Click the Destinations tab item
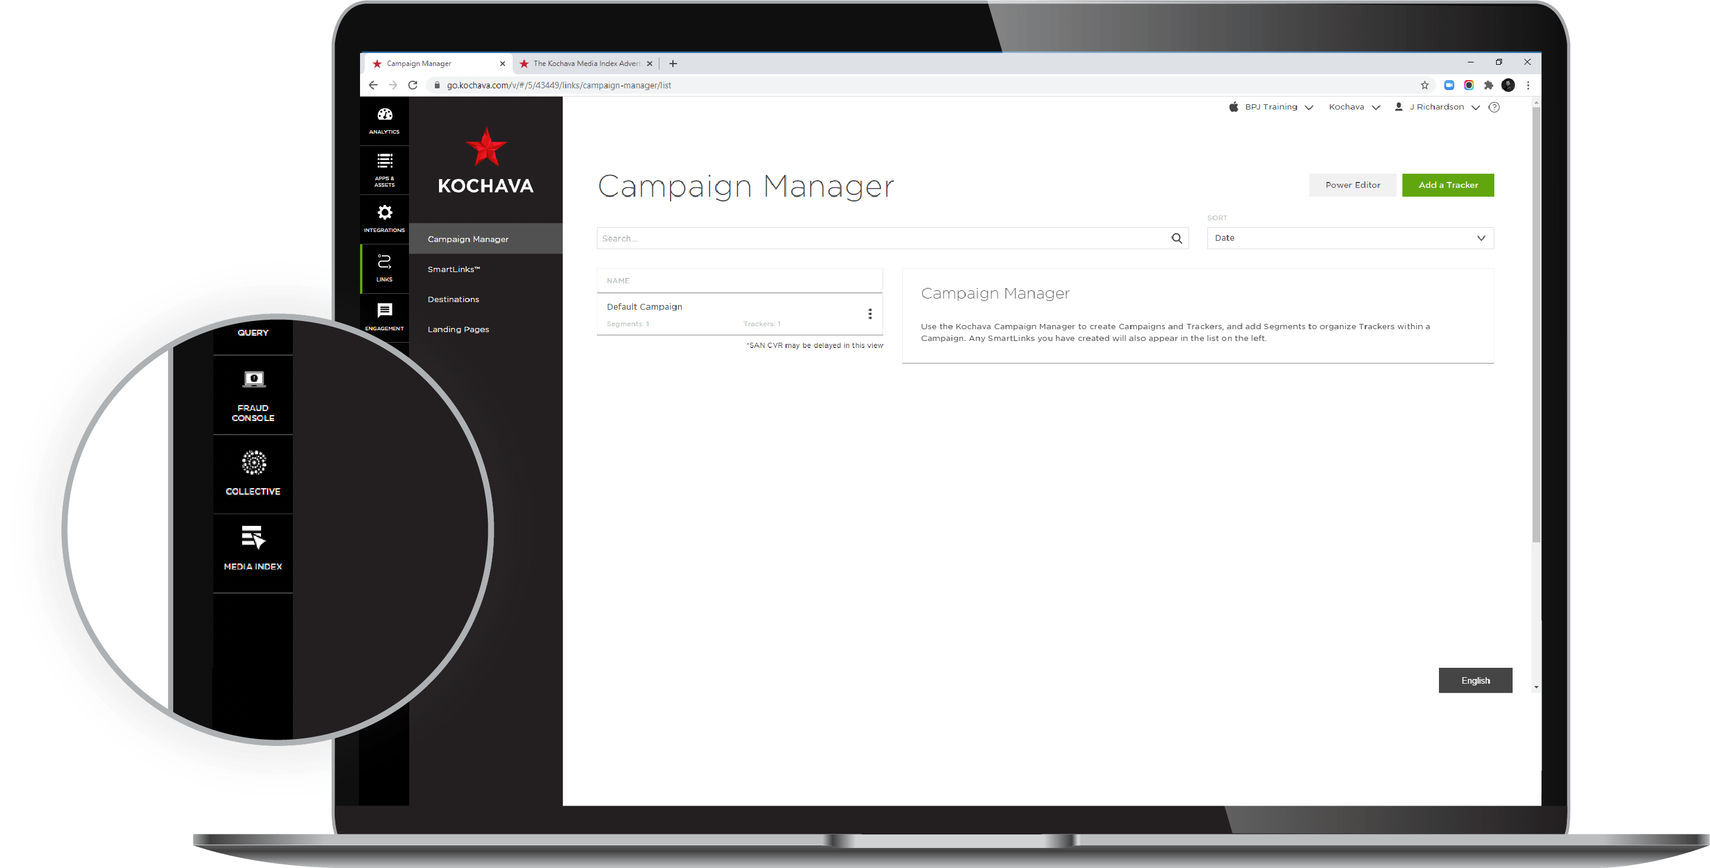 click(x=453, y=299)
